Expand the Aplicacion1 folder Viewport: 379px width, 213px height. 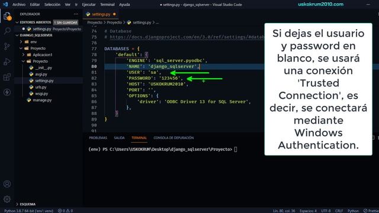(x=42, y=55)
